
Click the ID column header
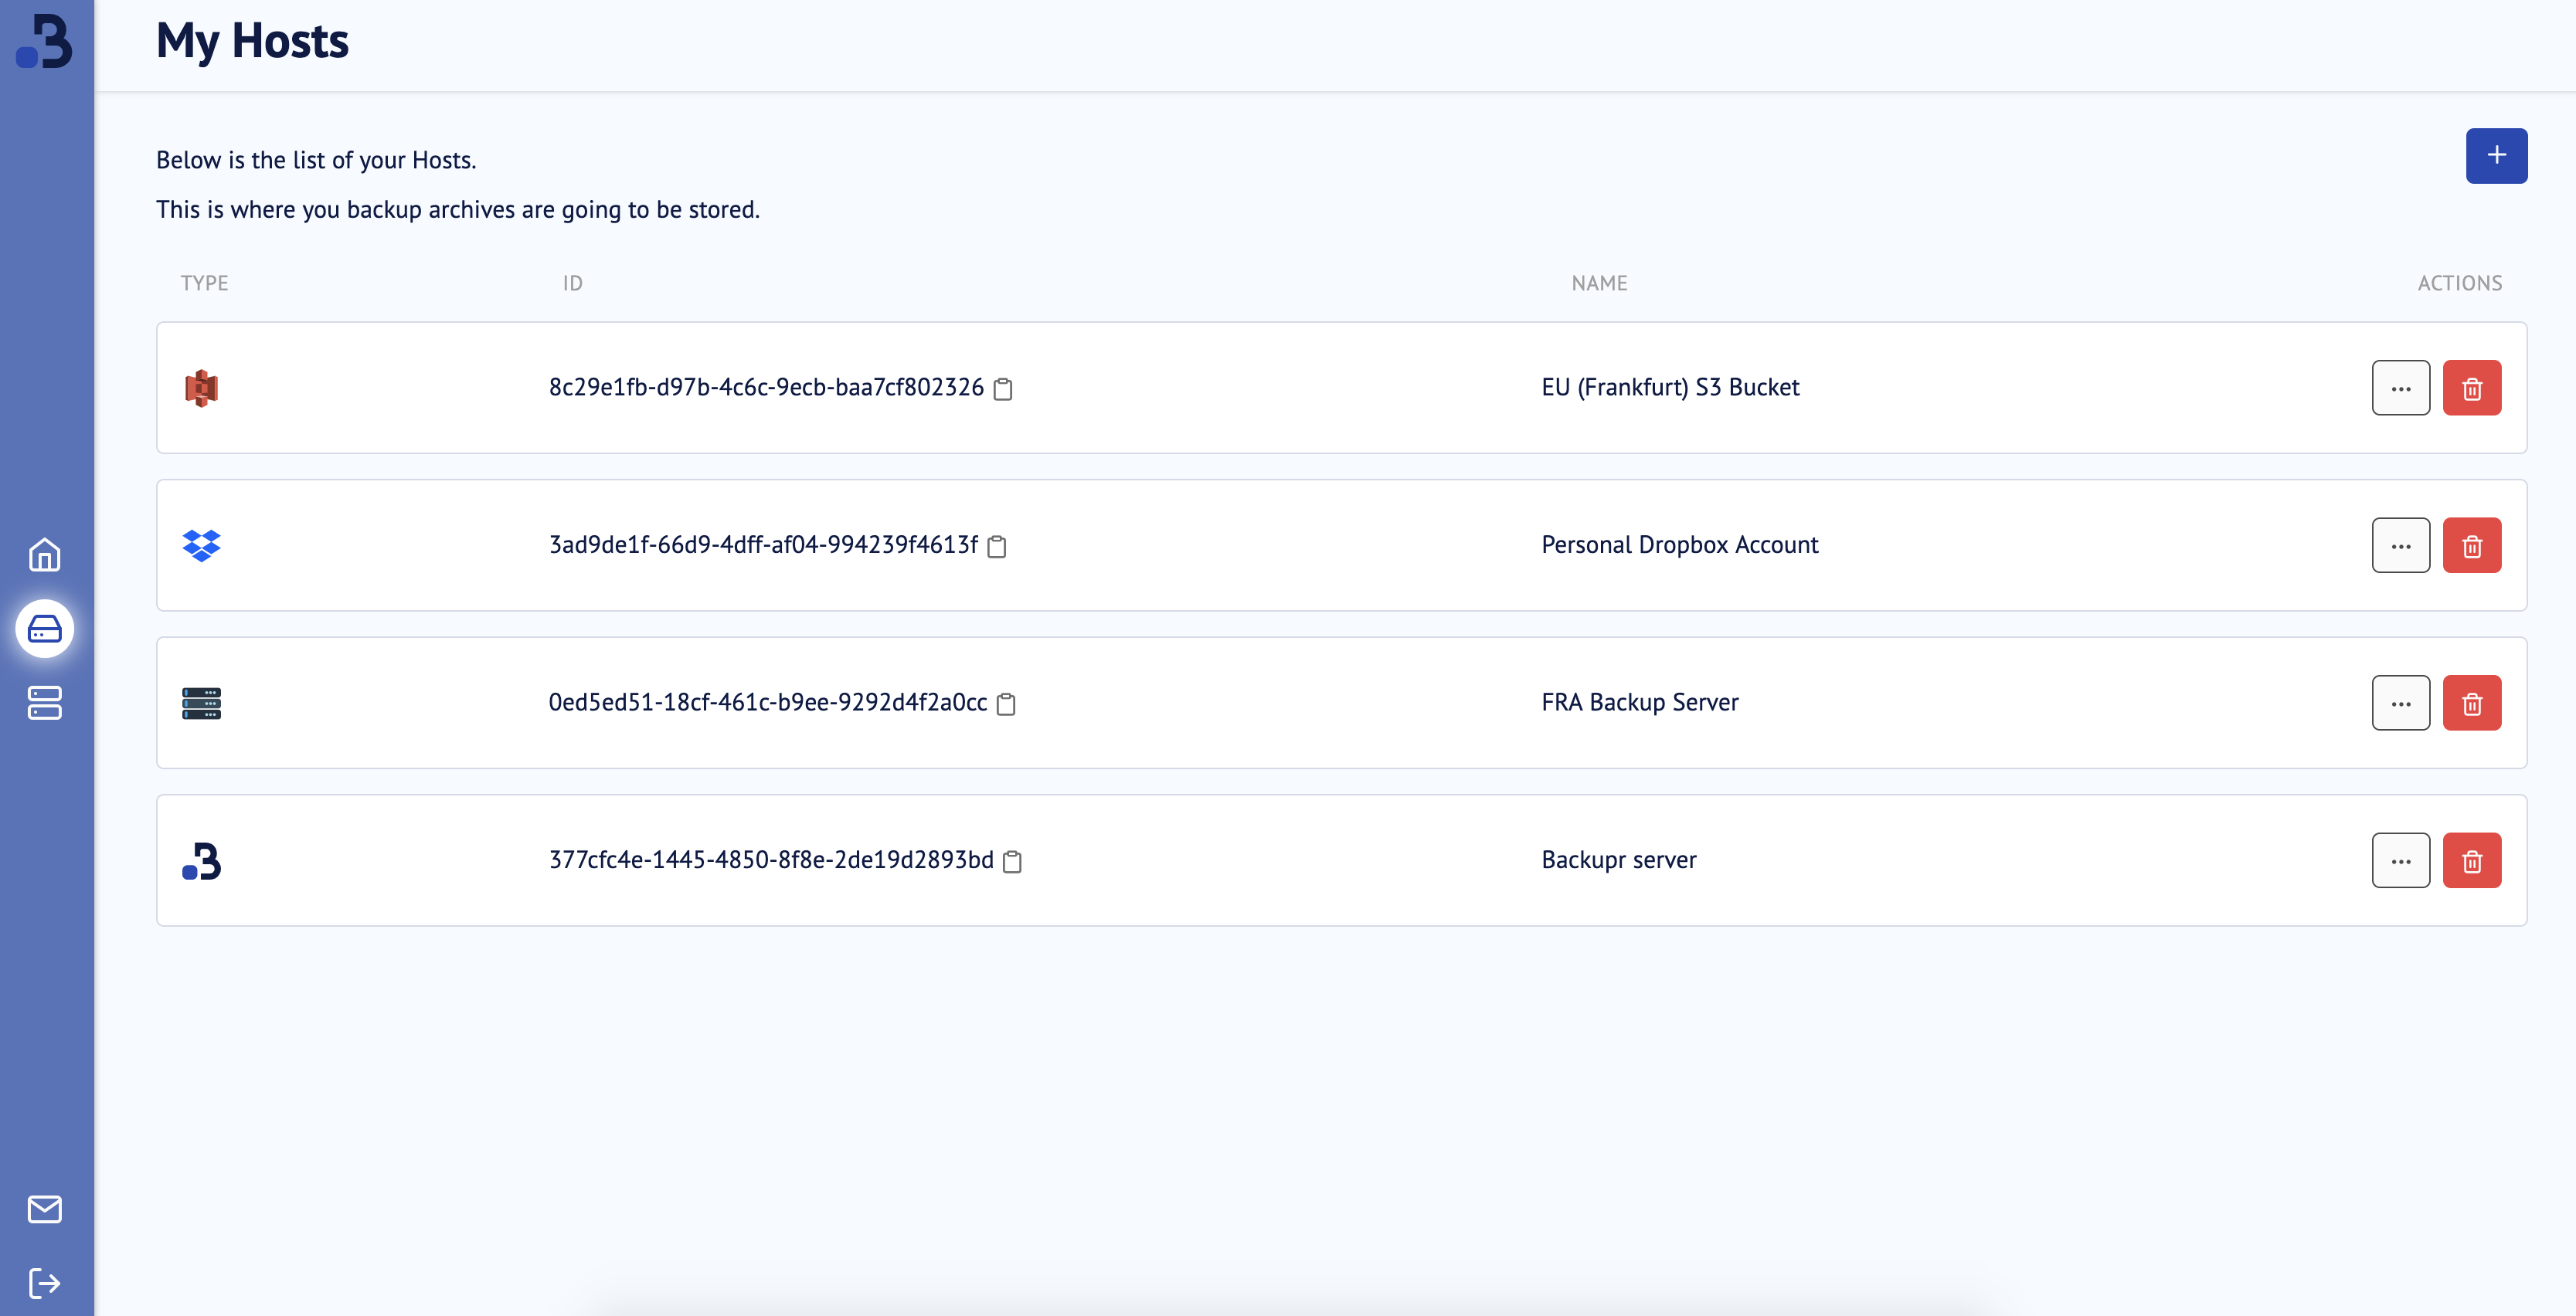pyautogui.click(x=572, y=283)
